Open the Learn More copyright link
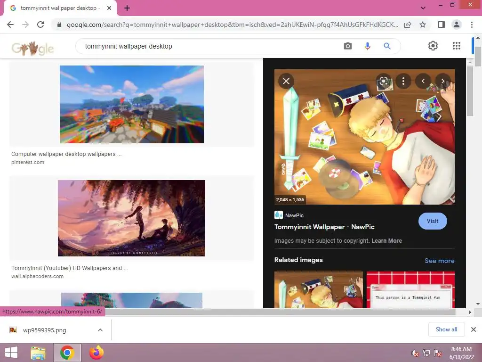Screen dimensions: 482x362 386,241
